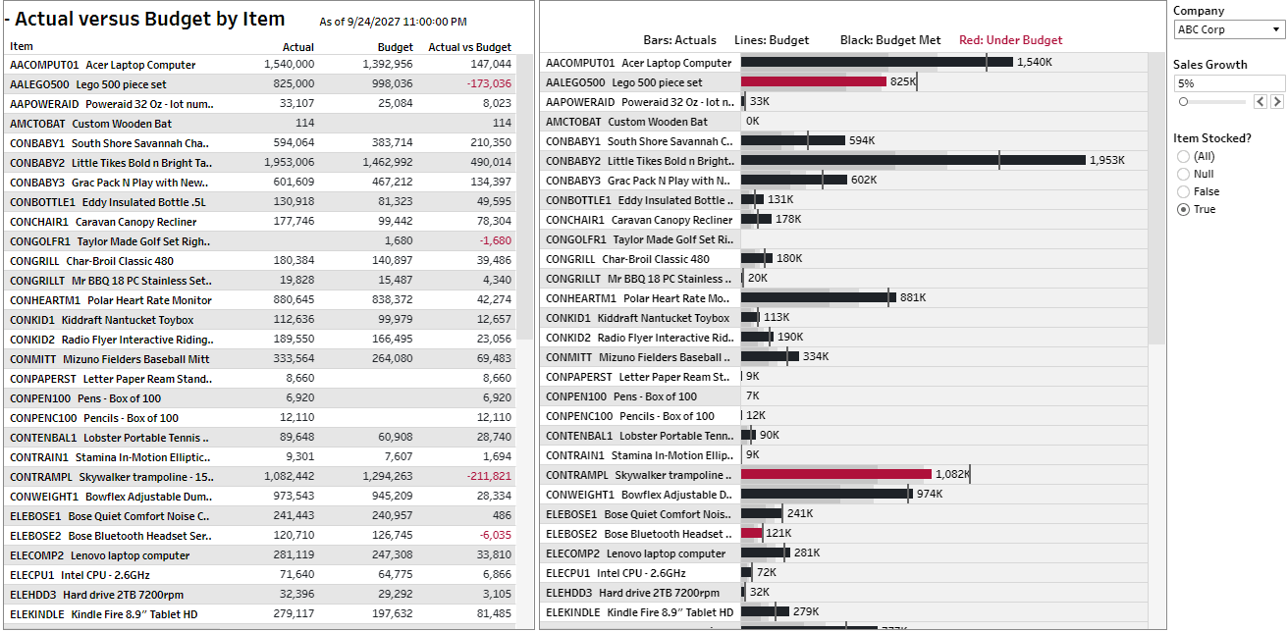Select the (All) radio button under Item Stocked?

1181,155
